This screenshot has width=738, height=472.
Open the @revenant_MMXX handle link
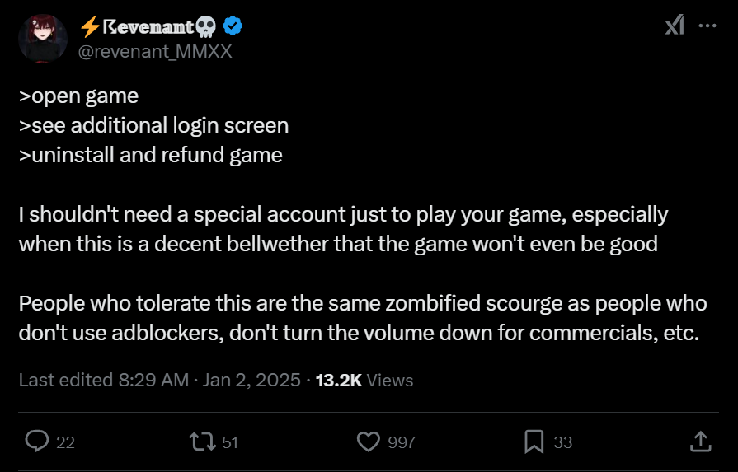point(155,51)
